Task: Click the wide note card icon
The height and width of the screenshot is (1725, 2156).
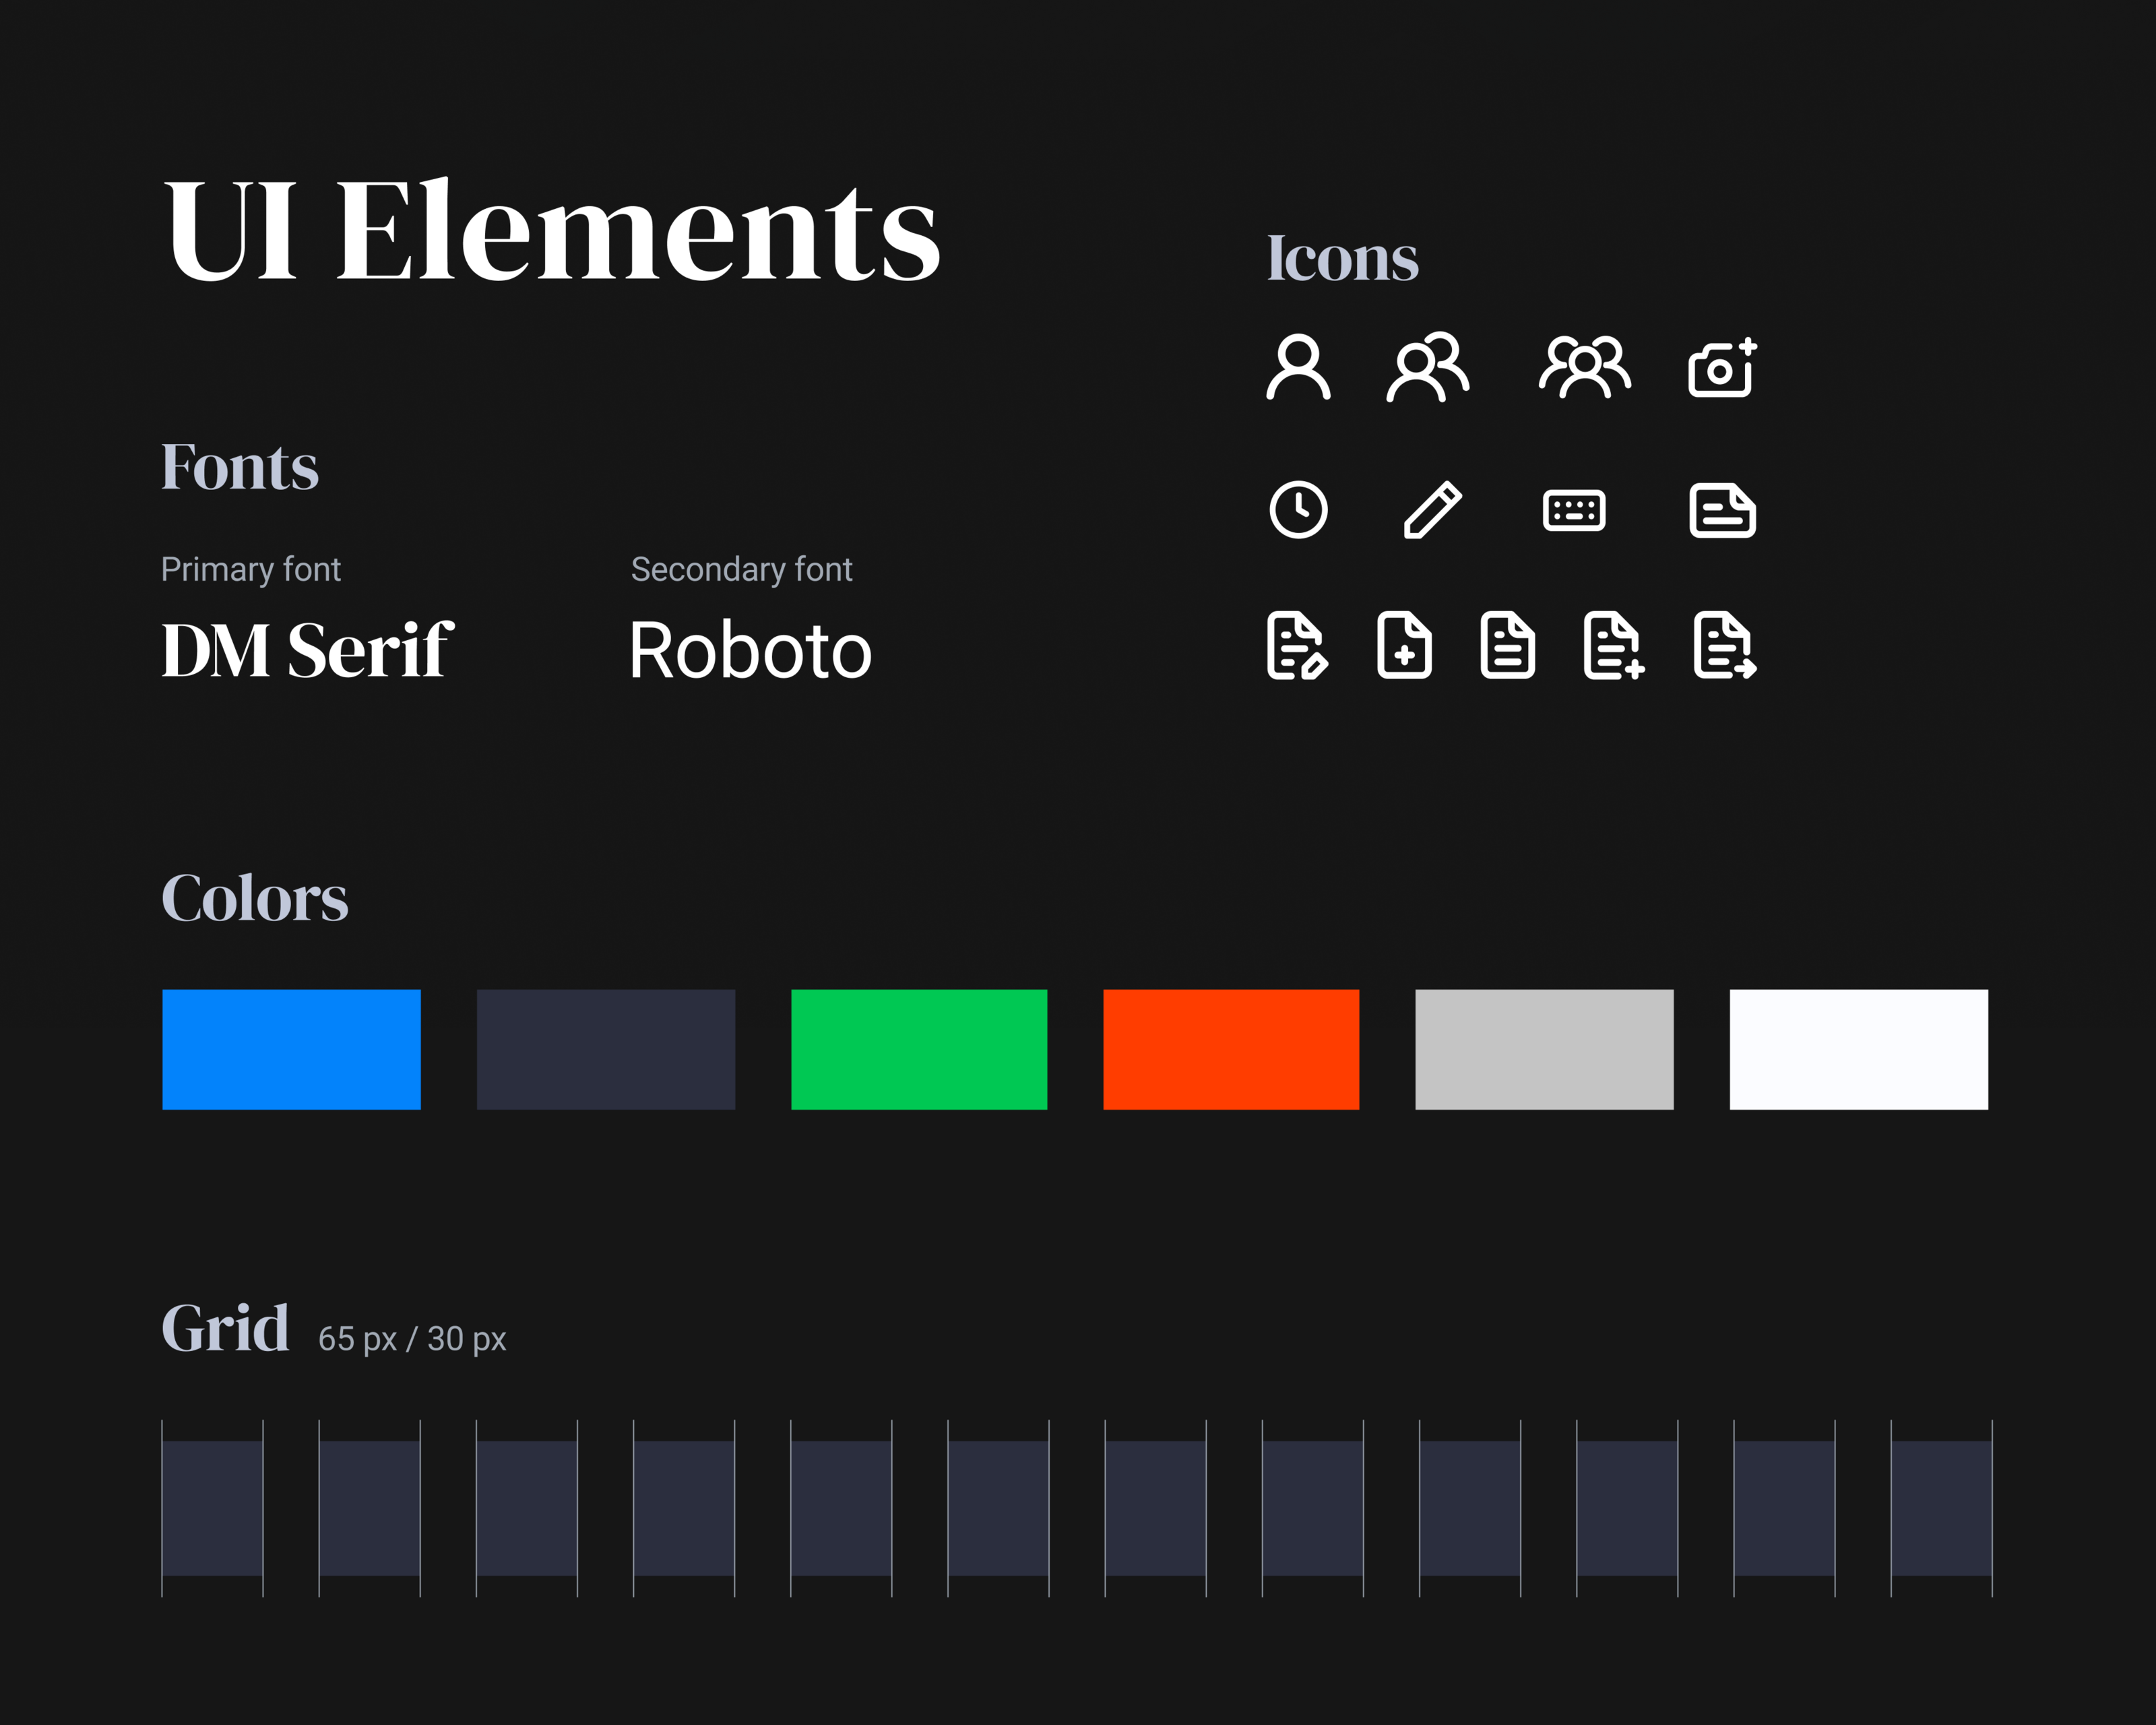Action: point(1722,510)
